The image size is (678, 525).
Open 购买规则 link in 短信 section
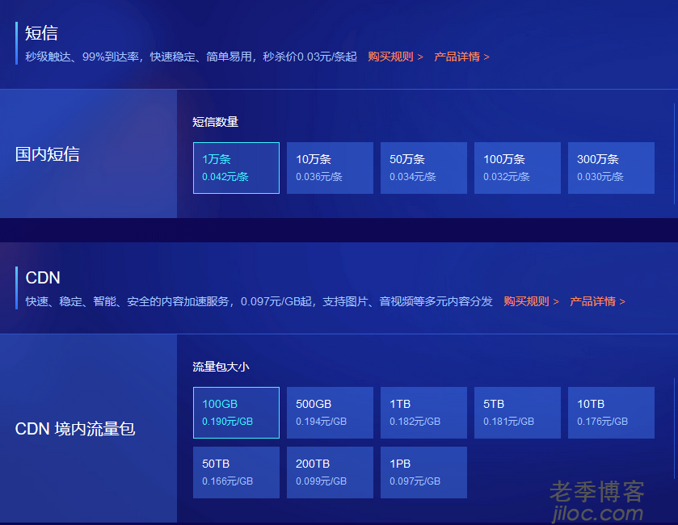click(x=395, y=57)
